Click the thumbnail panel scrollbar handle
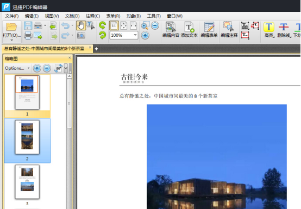 coord(70,103)
